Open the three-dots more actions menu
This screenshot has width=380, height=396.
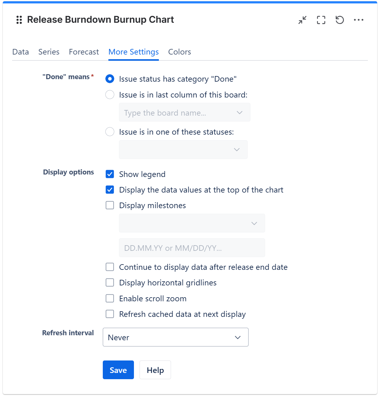(x=359, y=20)
